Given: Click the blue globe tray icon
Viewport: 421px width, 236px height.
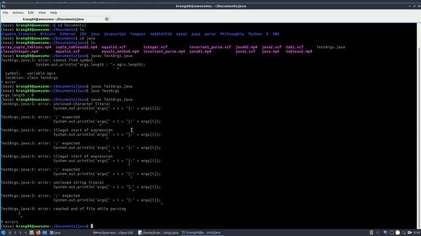Looking at the screenshot, I should [x=385, y=233].
